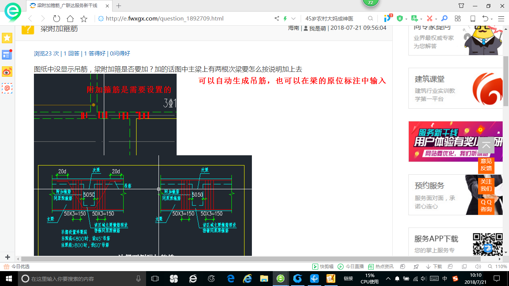Open the blue key password manager icon
509x286 pixels.
coord(444,18)
